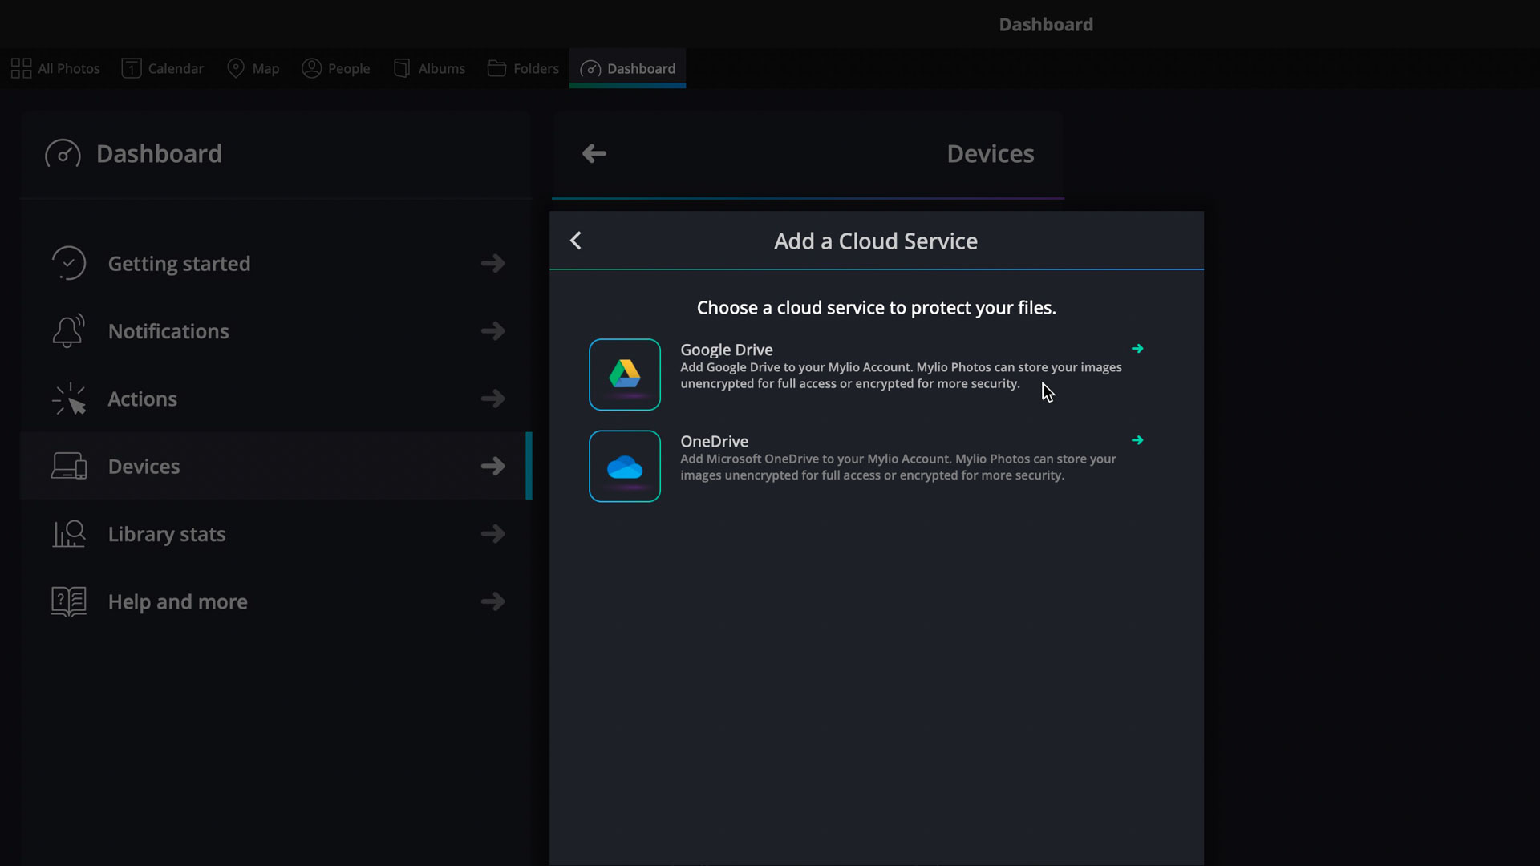Select the Devices menu entry
The width and height of the screenshot is (1540, 866).
[276, 466]
